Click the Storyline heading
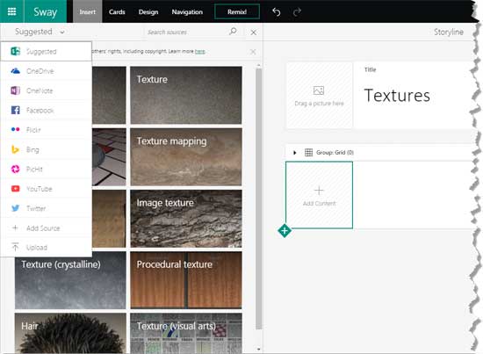The image size is (483, 354). pos(449,32)
